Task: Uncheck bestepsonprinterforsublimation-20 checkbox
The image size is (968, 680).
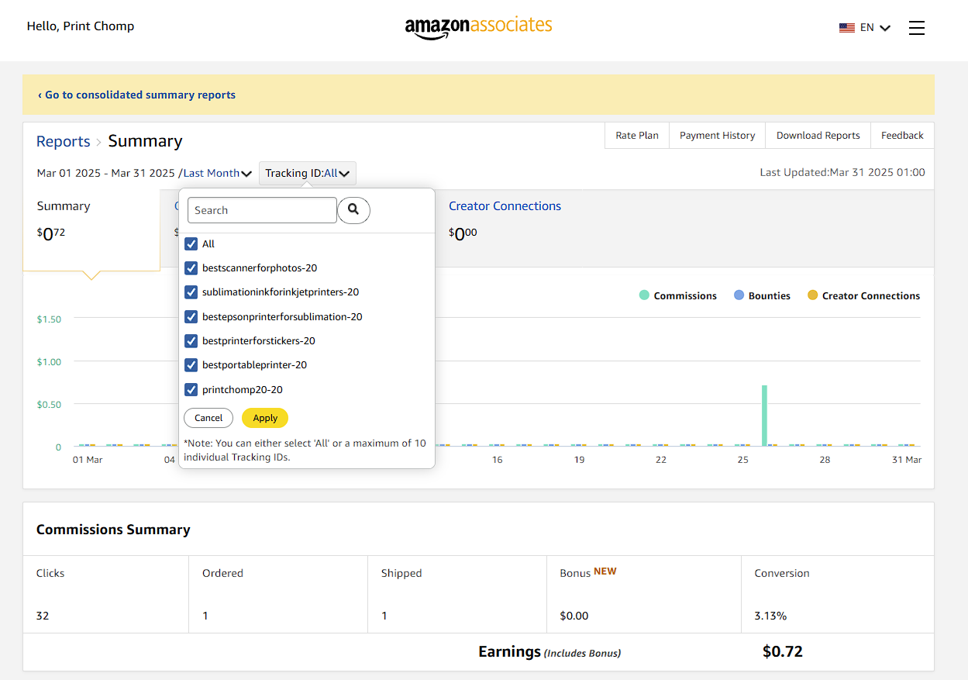Action: click(x=191, y=317)
